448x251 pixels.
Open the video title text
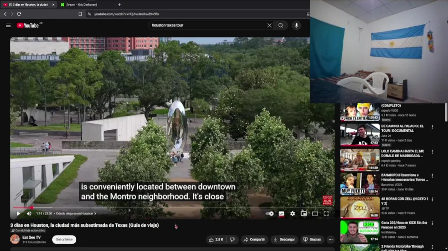(x=84, y=225)
